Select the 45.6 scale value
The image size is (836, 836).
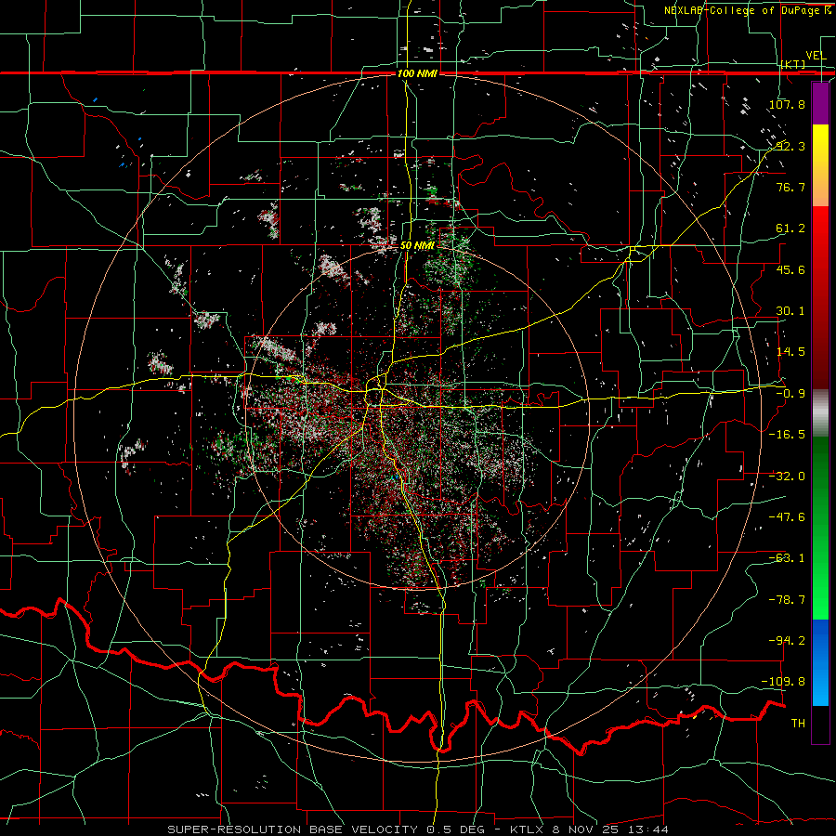(x=790, y=269)
